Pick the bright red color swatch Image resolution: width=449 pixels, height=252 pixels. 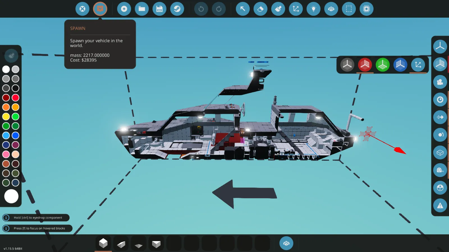click(15, 98)
